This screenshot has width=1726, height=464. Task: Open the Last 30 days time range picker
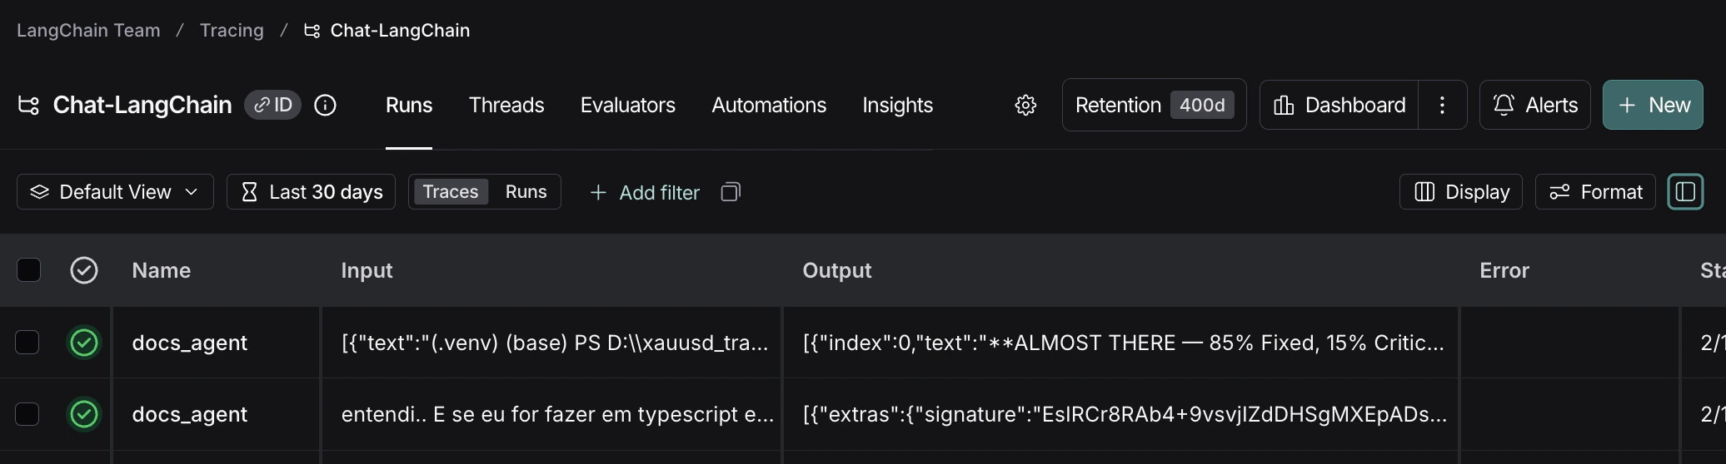pos(311,192)
